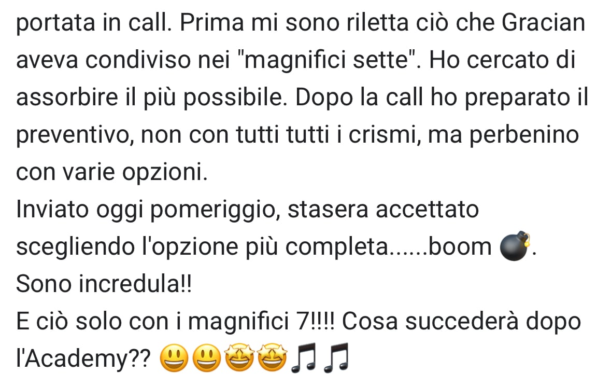This screenshot has height=387, width=611.
Task: Click the first star-struck emoji
Action: pyautogui.click(x=239, y=358)
